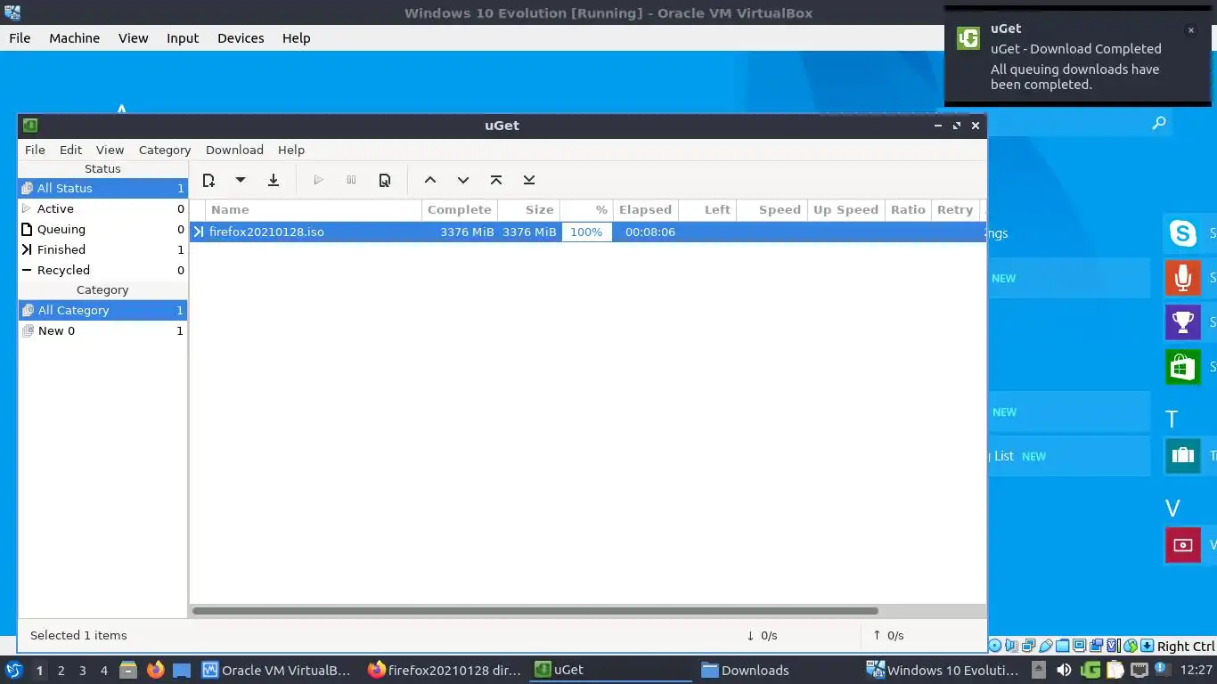1217x684 pixels.
Task: Open the Download menu in uGet
Action: pyautogui.click(x=234, y=150)
